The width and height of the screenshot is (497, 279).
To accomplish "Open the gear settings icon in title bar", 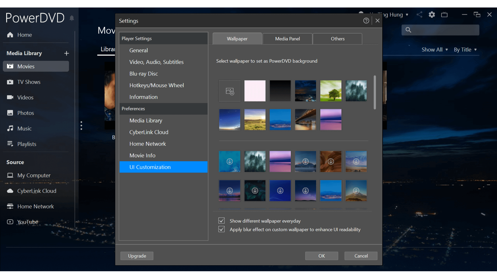I will click(432, 15).
